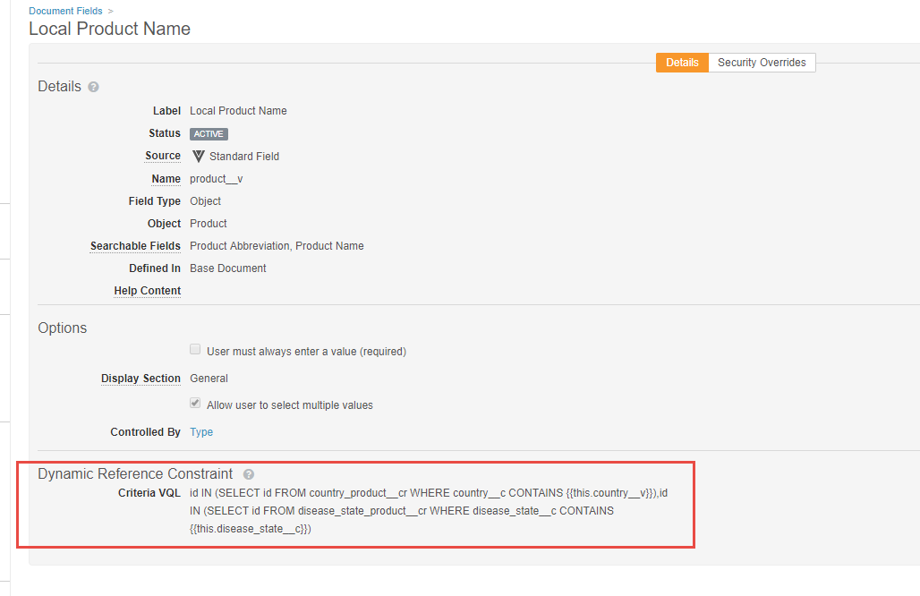Click the Source field label
The image size is (920, 596).
(x=163, y=156)
